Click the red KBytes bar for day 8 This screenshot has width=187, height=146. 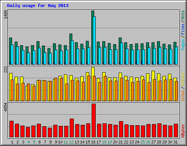(50, 132)
